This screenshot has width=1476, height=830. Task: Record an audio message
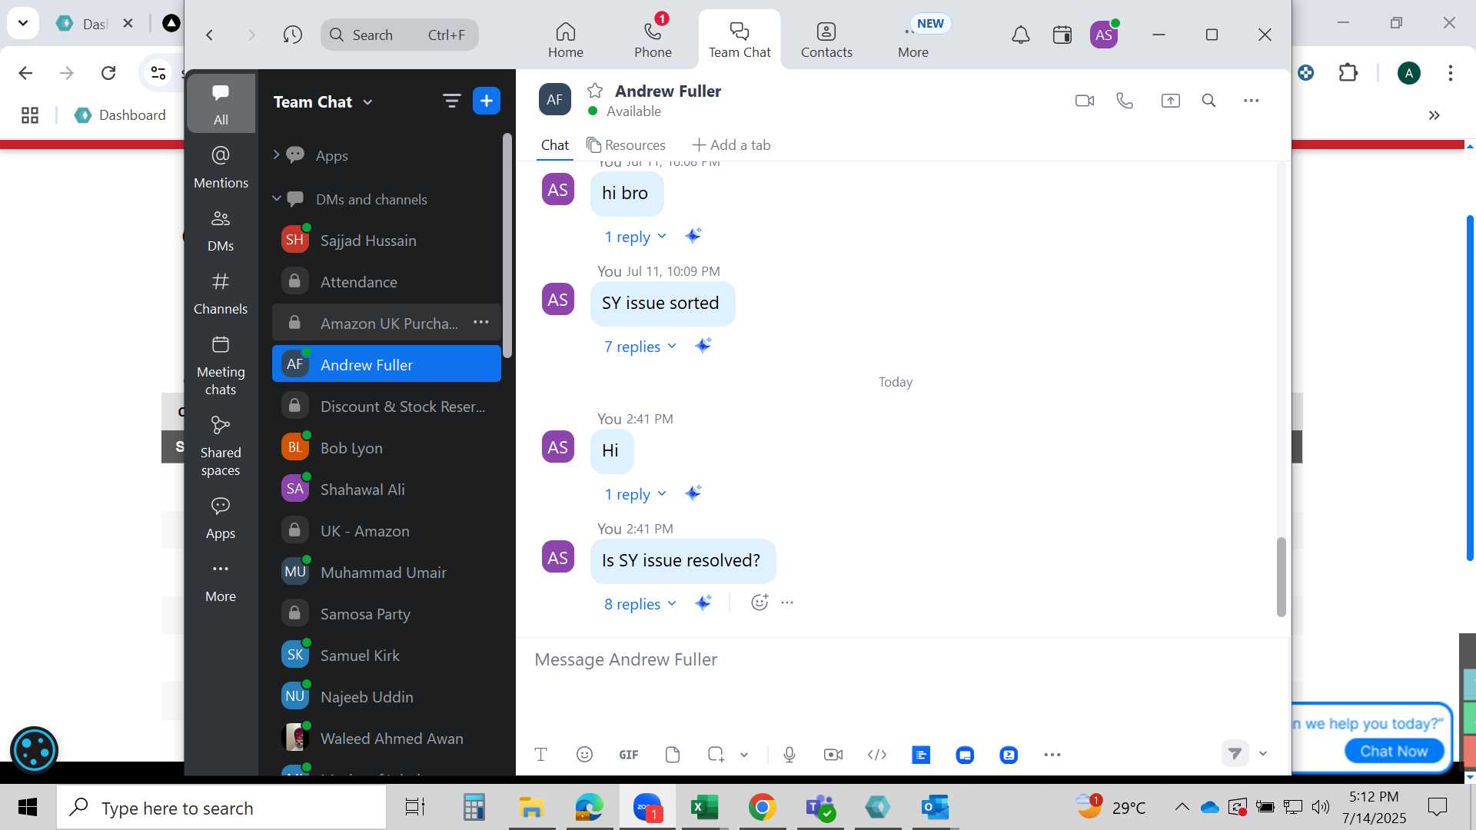pos(789,755)
